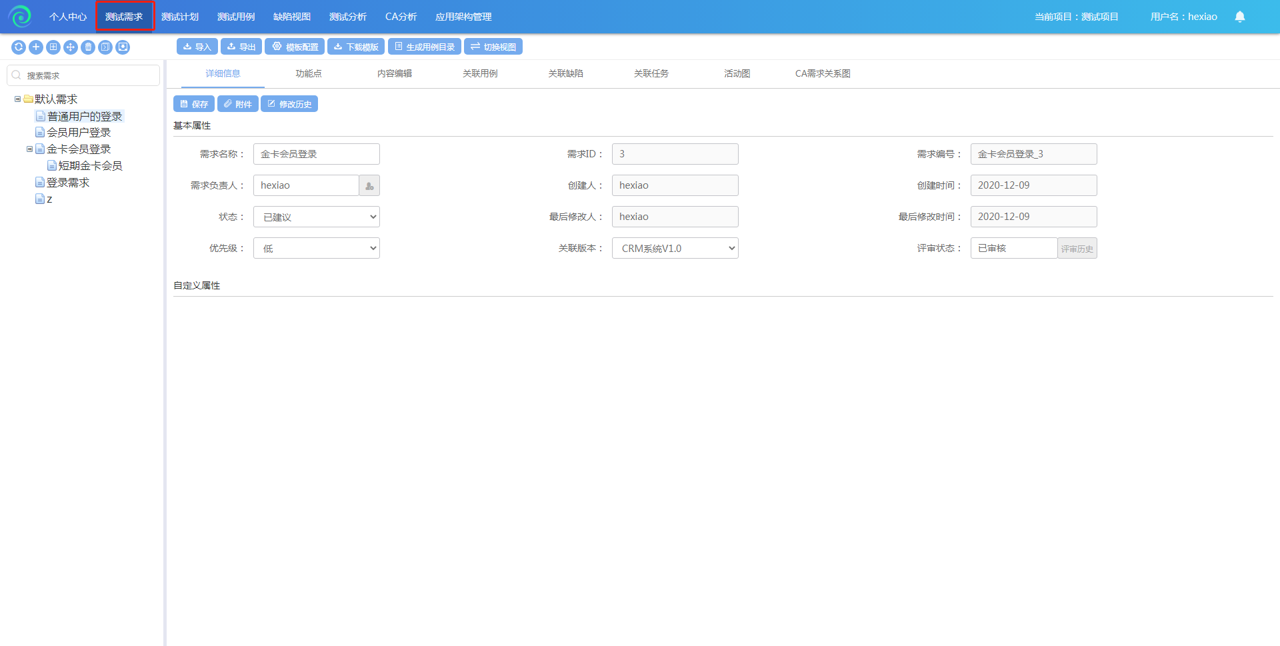The image size is (1280, 646).
Task: Open the notification bell
Action: [x=1239, y=17]
